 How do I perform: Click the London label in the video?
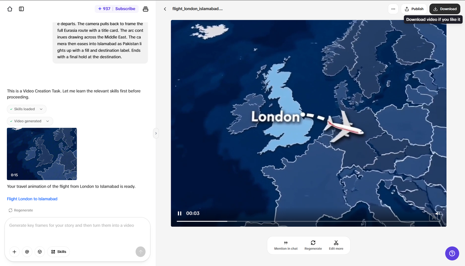(x=276, y=116)
